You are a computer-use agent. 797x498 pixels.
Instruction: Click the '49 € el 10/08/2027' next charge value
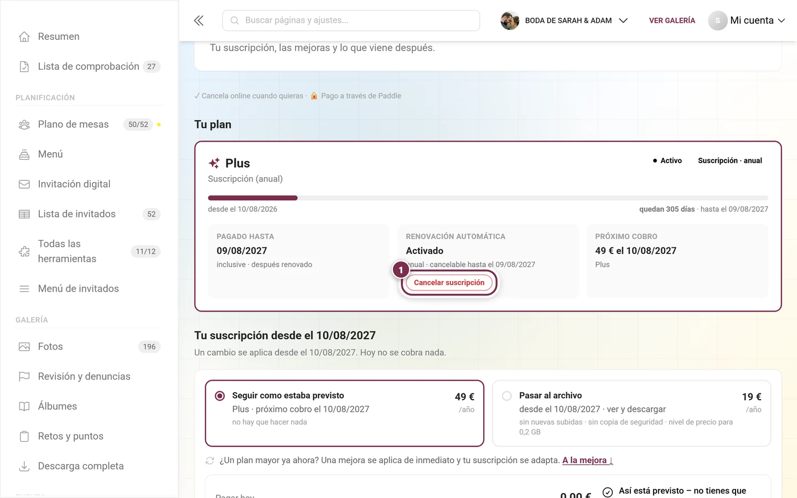(636, 251)
